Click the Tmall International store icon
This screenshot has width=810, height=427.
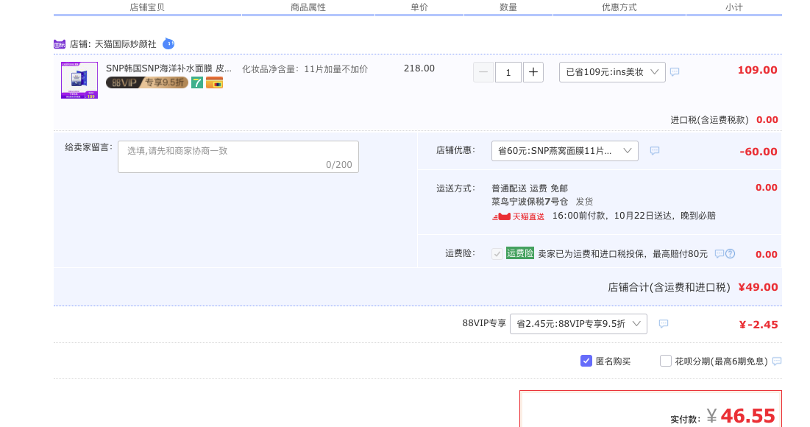(60, 44)
